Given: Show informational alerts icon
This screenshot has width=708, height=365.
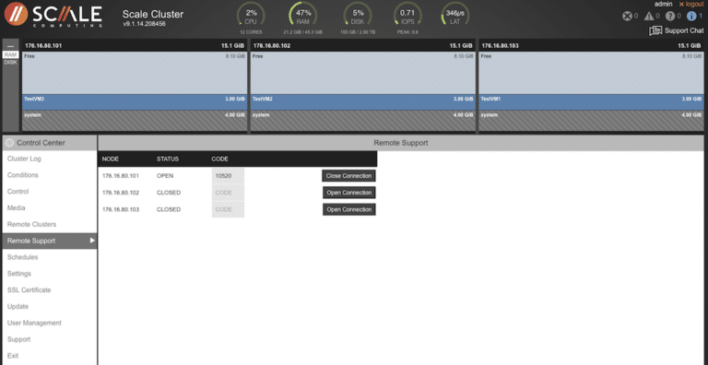Looking at the screenshot, I should pos(691,17).
